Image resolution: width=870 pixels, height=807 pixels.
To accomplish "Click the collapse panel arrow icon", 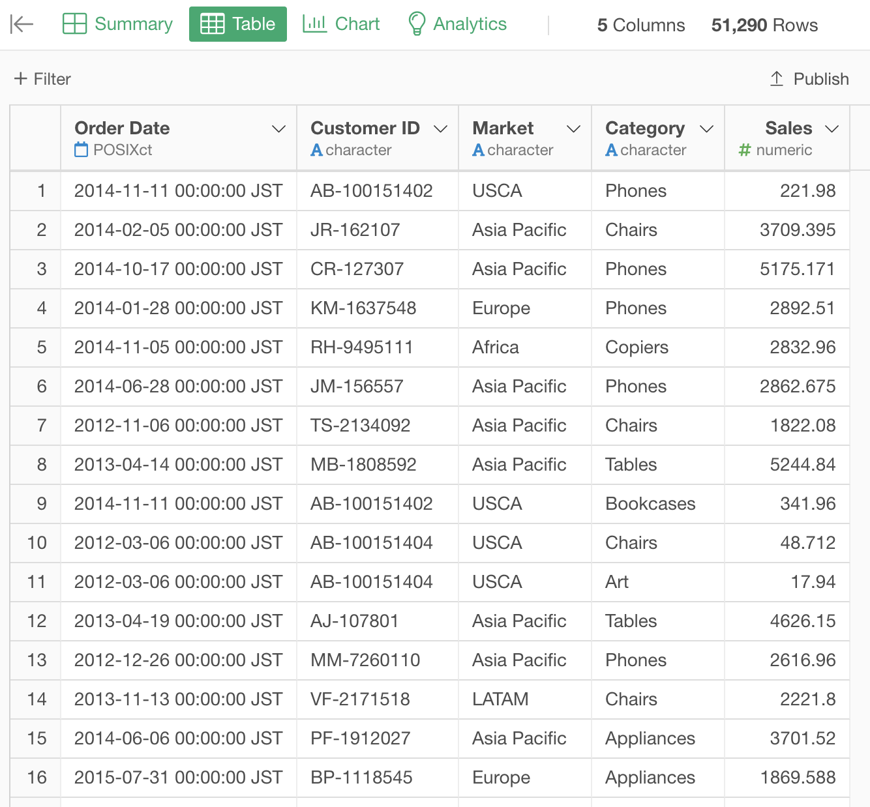I will coord(22,25).
